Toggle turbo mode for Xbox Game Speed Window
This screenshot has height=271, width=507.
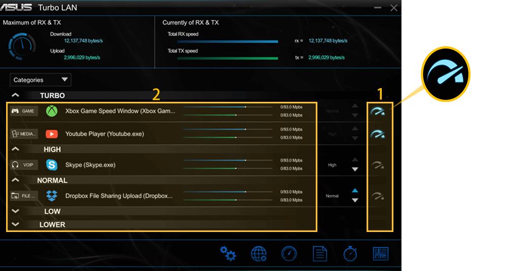pyautogui.click(x=378, y=111)
